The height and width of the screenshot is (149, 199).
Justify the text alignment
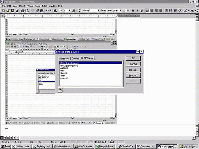click(x=161, y=11)
